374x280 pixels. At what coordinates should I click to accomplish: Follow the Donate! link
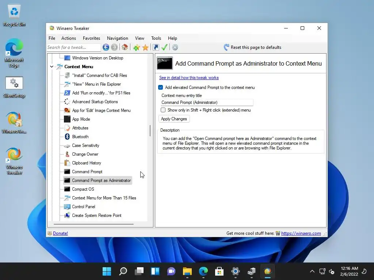tap(60, 233)
